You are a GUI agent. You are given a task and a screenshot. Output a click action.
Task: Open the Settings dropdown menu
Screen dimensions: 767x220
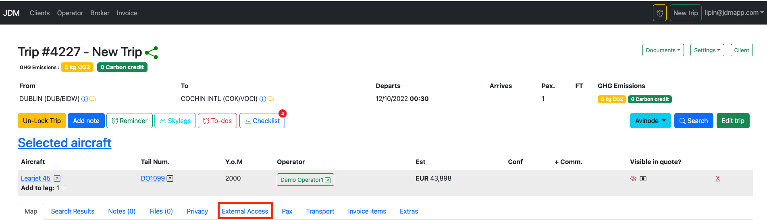tap(707, 50)
